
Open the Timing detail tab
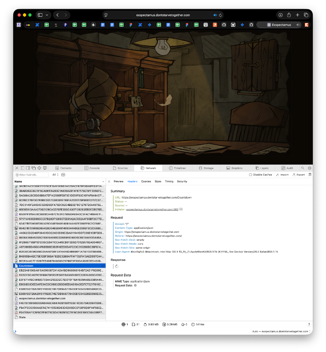point(169,181)
